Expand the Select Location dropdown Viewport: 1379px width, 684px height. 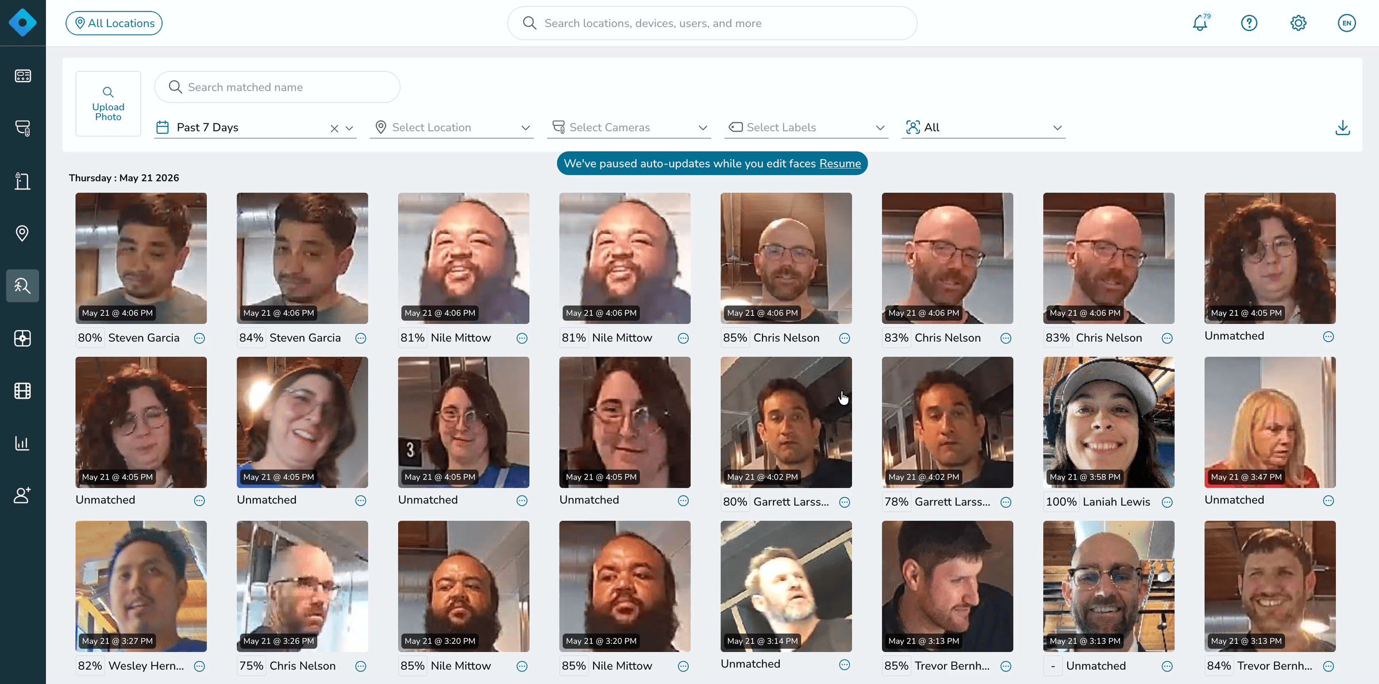(452, 127)
